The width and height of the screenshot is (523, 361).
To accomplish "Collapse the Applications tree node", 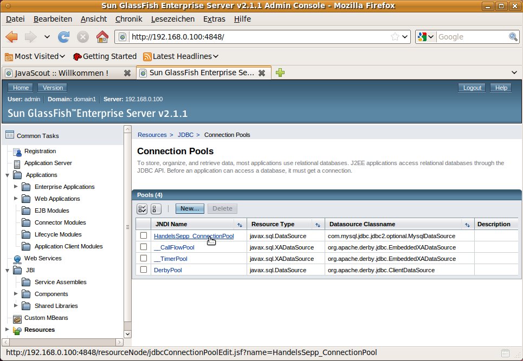I will 7,175.
